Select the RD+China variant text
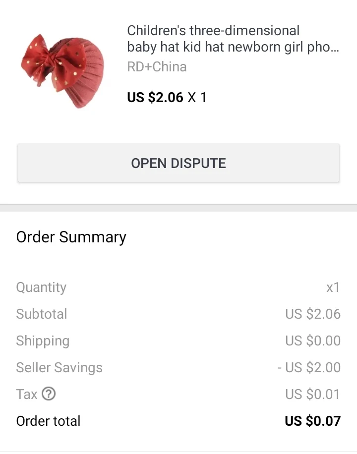The height and width of the screenshot is (454, 357). point(157,66)
